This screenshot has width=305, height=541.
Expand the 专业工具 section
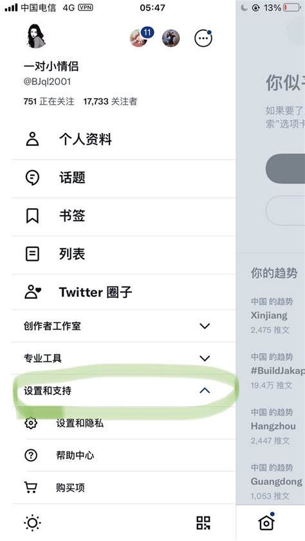[124, 358]
